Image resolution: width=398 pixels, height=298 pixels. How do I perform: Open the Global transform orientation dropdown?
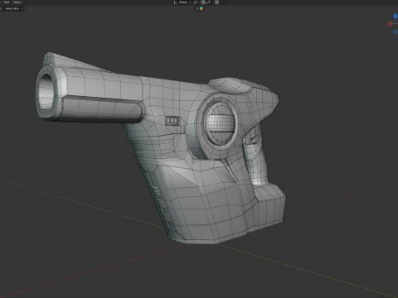coord(182,2)
